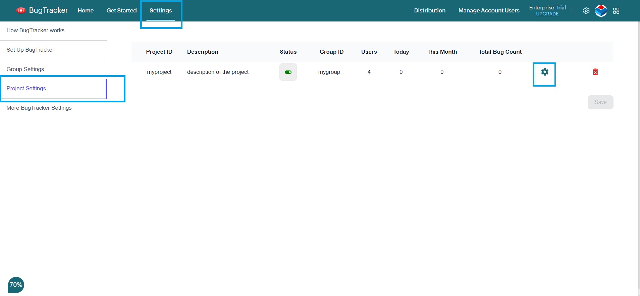The height and width of the screenshot is (296, 640).
Task: Click the Group ID column header
Action: pyautogui.click(x=331, y=52)
